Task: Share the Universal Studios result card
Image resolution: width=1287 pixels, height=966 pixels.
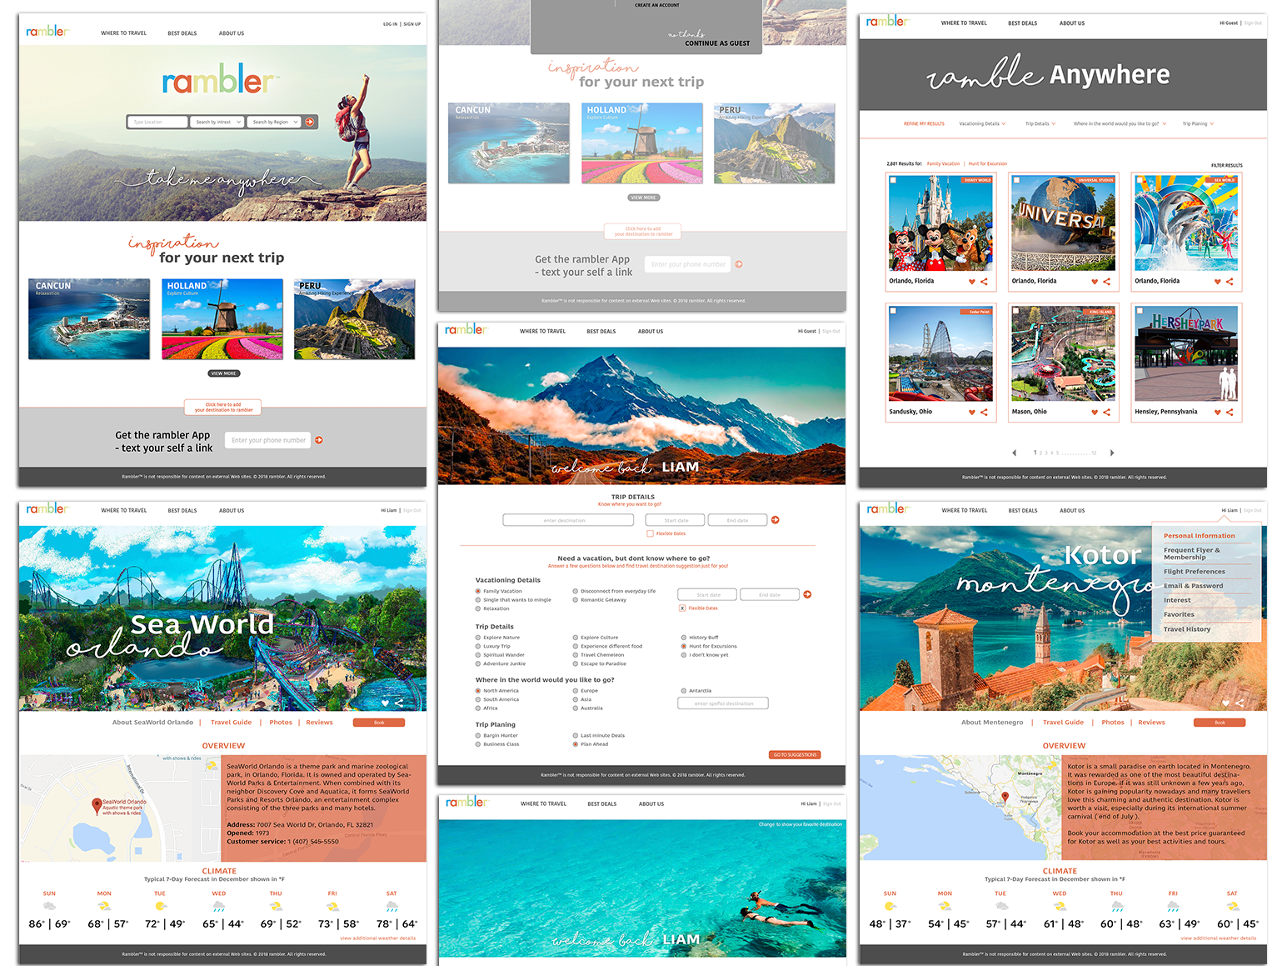Action: [1106, 282]
